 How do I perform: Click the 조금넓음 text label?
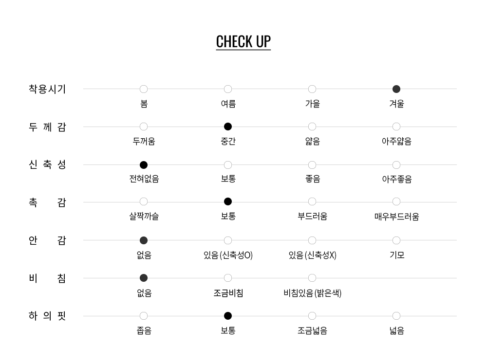pos(312,330)
